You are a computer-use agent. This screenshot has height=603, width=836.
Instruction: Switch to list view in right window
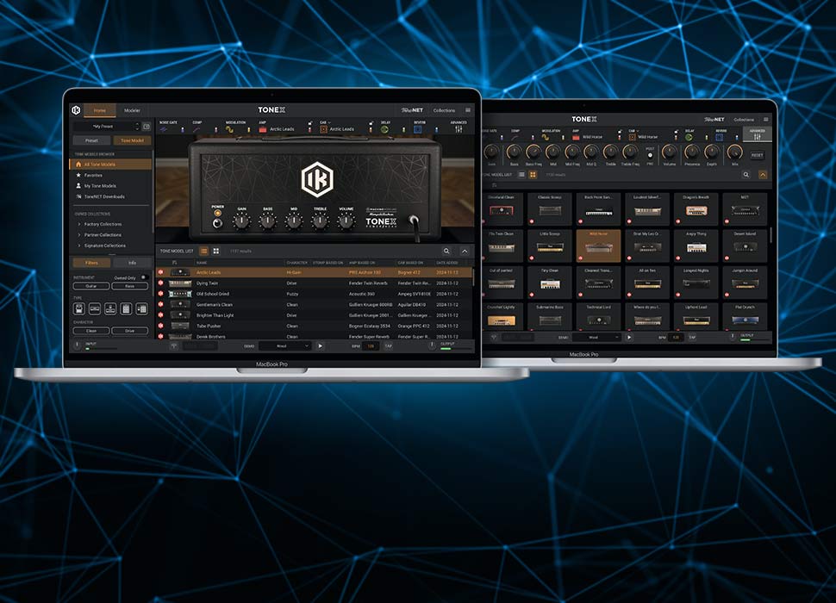[521, 175]
